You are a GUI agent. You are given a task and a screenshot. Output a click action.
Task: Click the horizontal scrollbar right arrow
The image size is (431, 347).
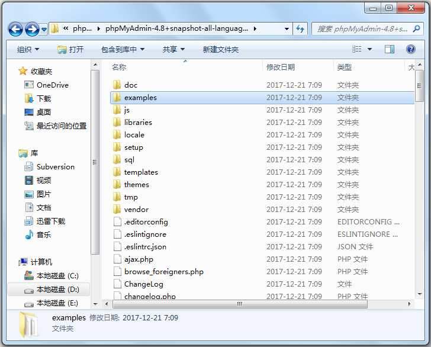coord(410,304)
